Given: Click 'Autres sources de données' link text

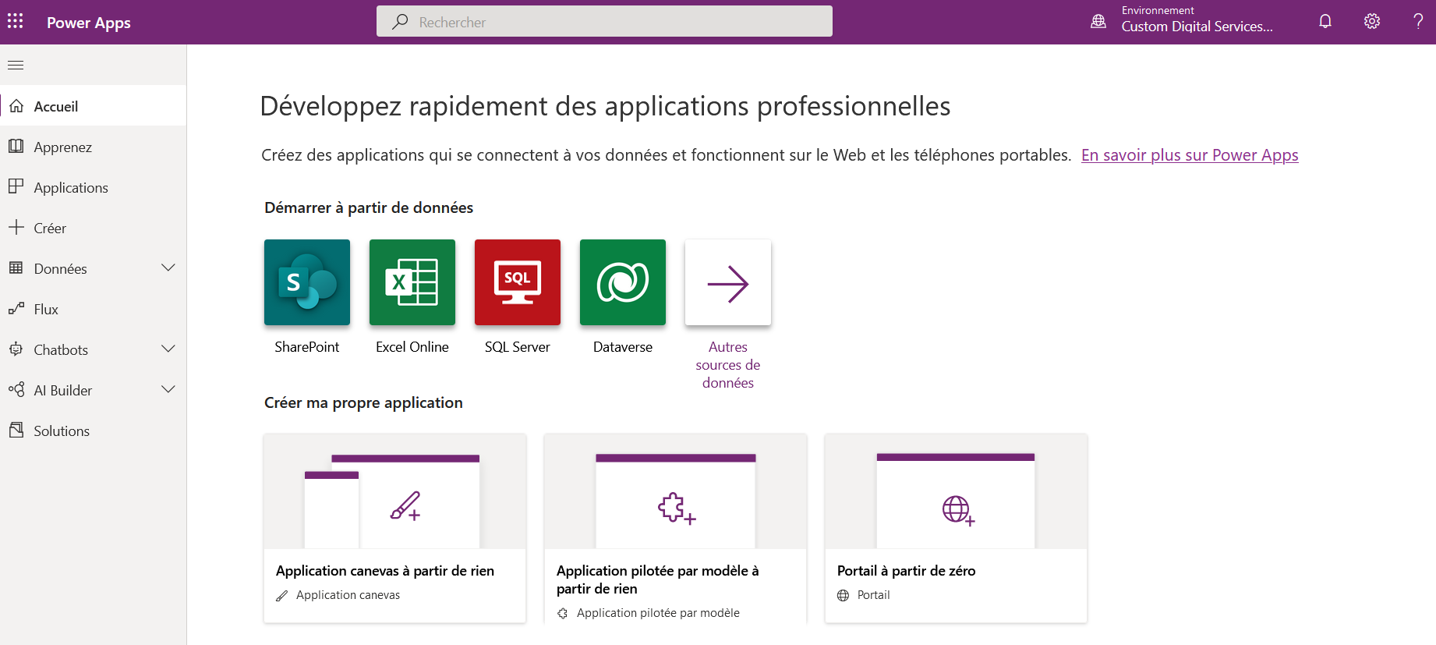Looking at the screenshot, I should click(728, 365).
